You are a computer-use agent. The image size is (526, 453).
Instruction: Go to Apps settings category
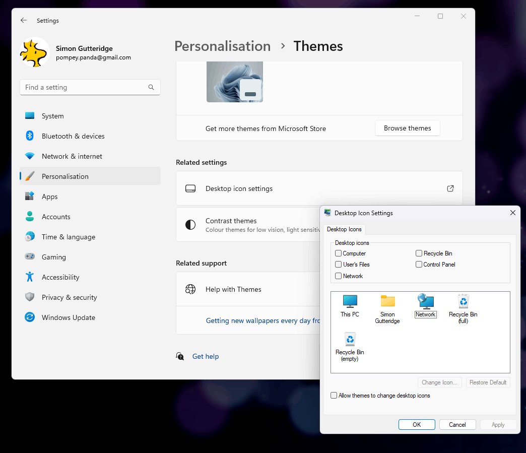point(90,197)
